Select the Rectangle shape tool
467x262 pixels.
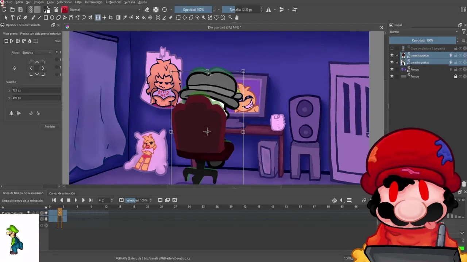[46, 17]
